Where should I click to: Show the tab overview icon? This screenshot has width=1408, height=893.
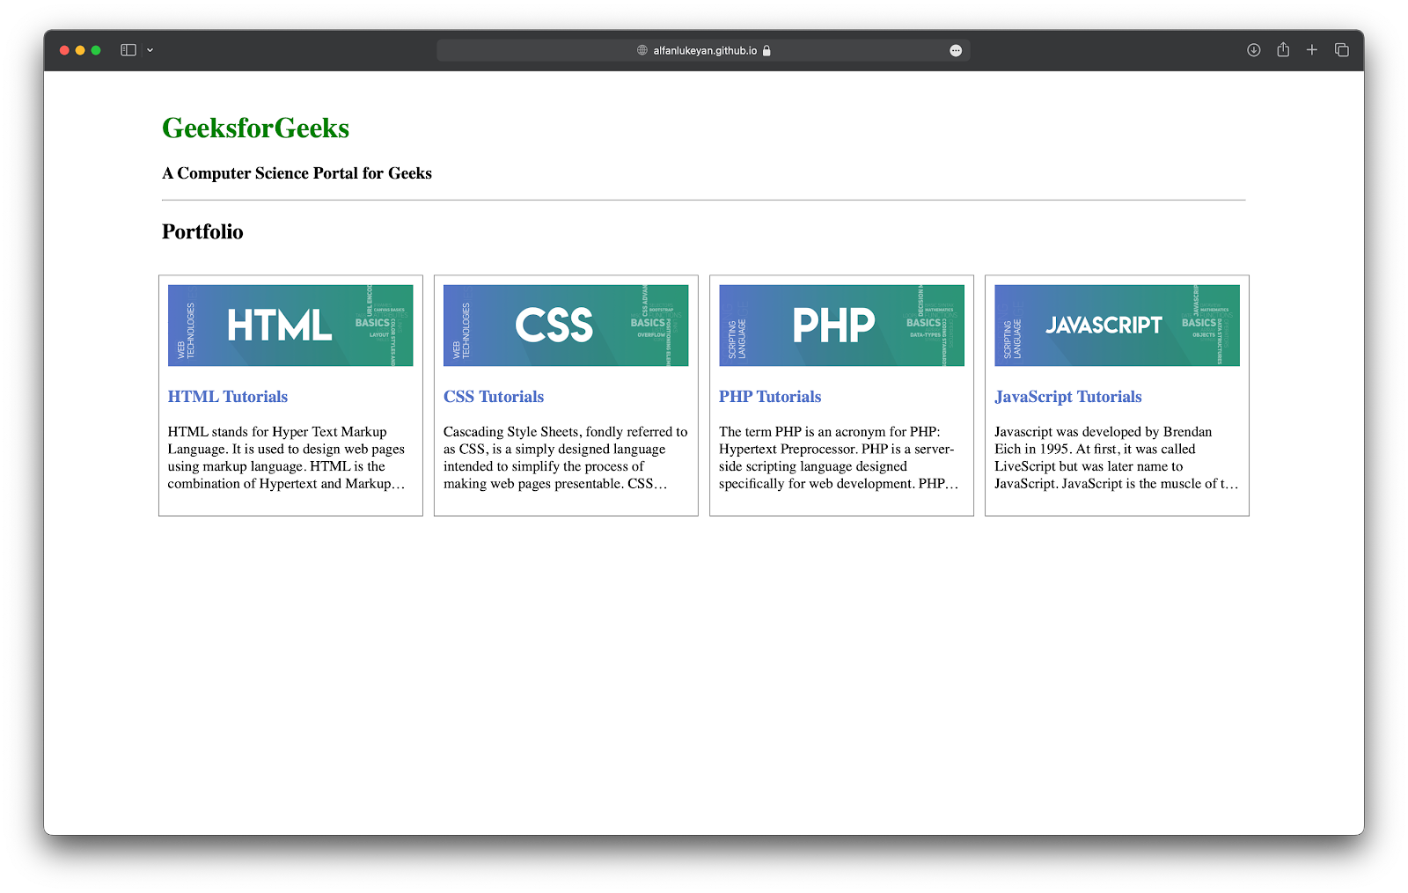pyautogui.click(x=1342, y=50)
